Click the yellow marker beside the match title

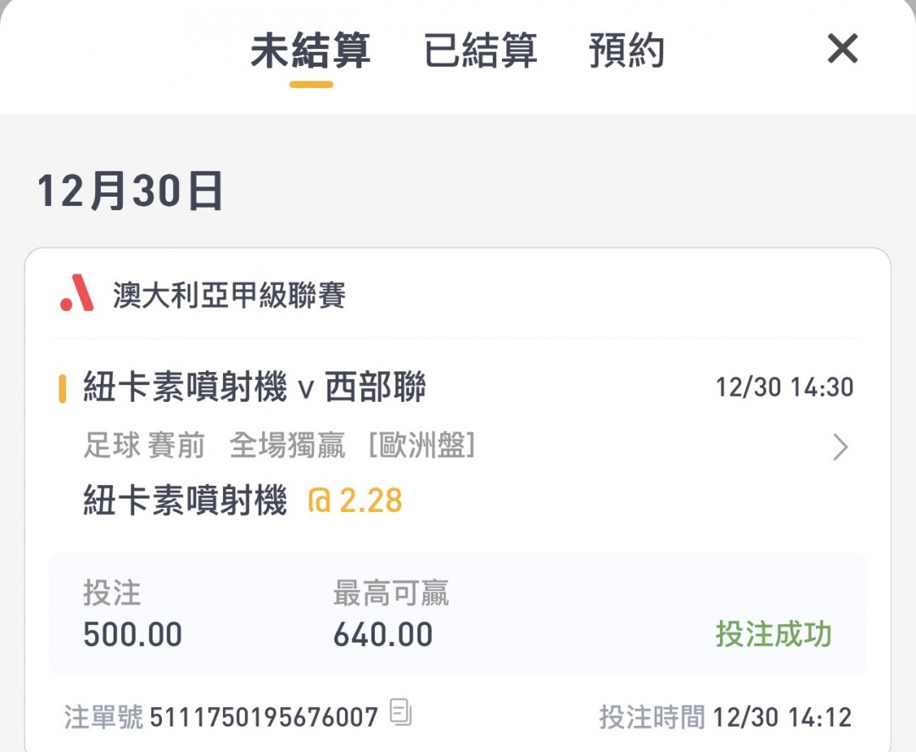click(63, 389)
